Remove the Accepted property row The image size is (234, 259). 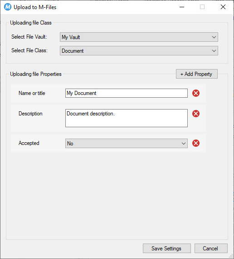coord(196,143)
